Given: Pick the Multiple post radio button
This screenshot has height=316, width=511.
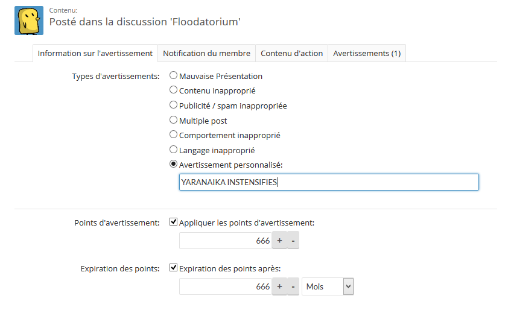Looking at the screenshot, I should pyautogui.click(x=174, y=120).
